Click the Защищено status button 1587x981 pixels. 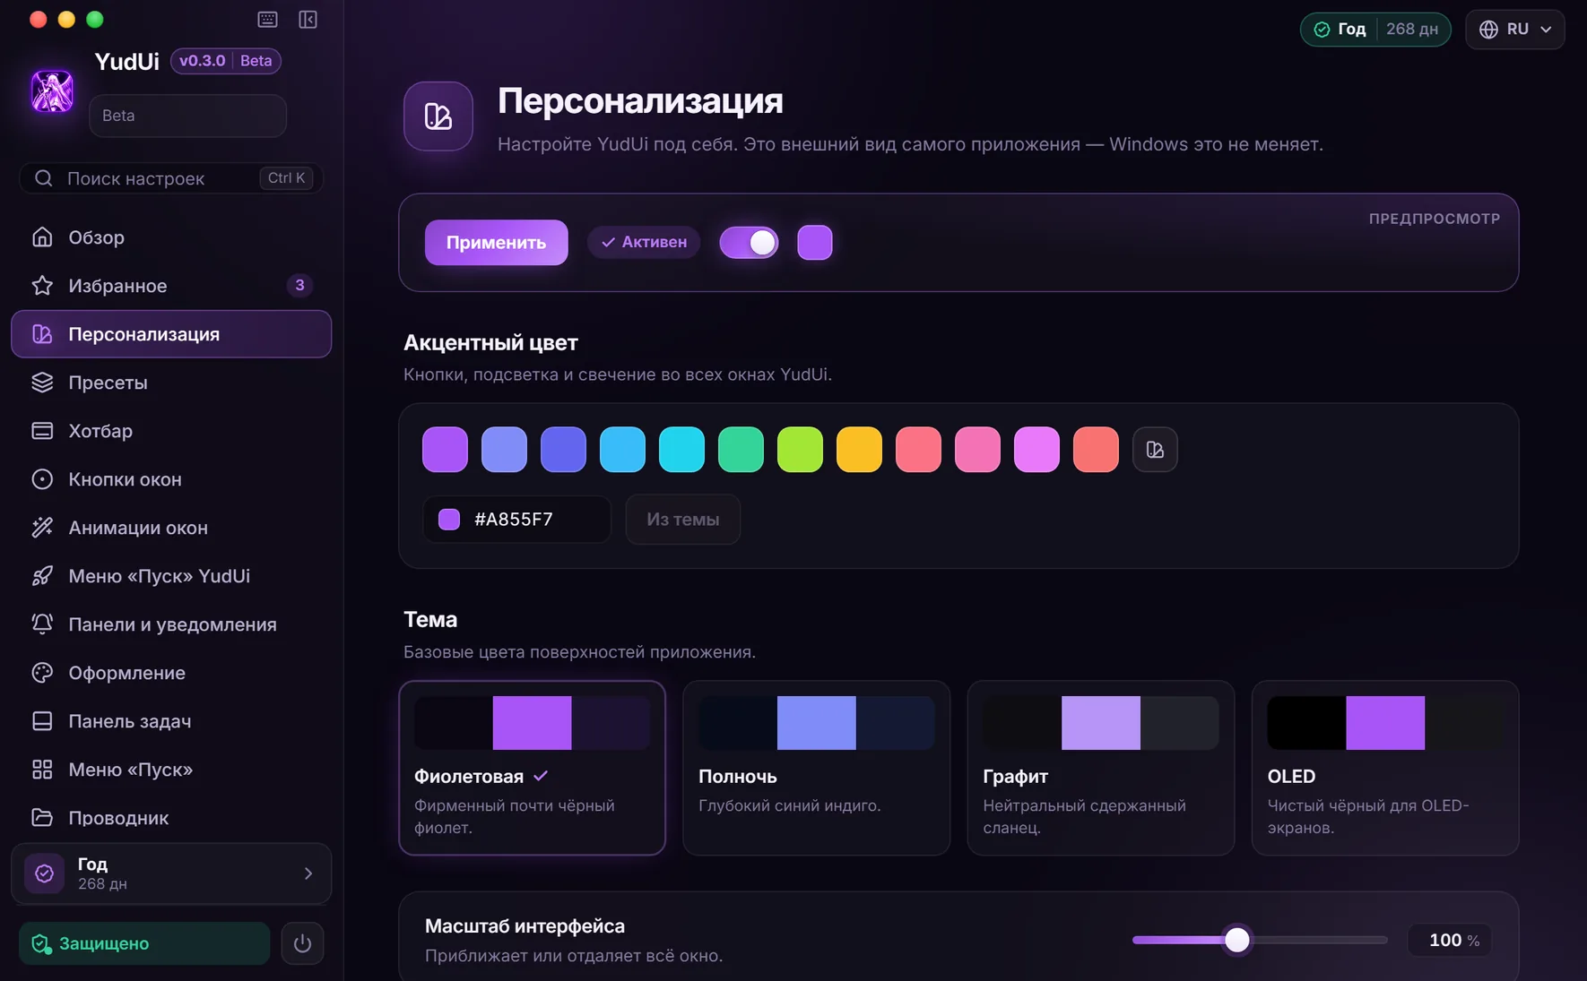coord(144,943)
